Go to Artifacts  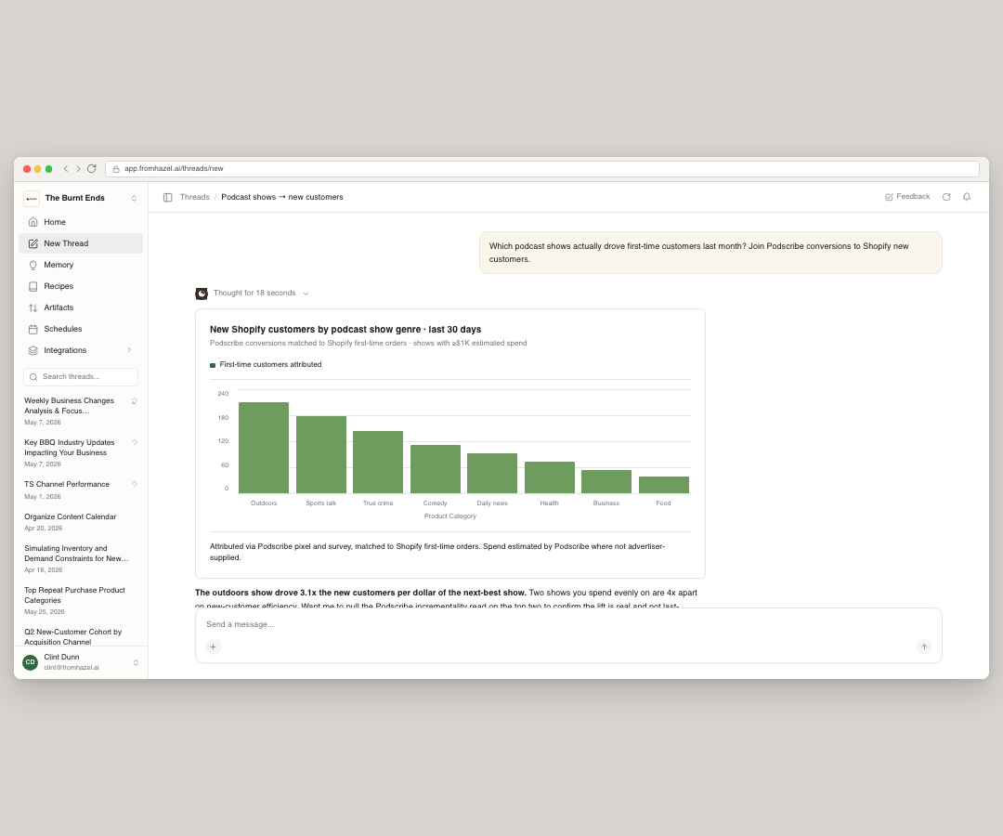81,307
